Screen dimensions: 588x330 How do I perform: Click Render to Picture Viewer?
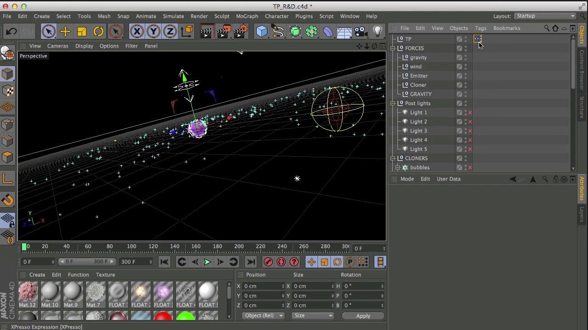(x=223, y=31)
